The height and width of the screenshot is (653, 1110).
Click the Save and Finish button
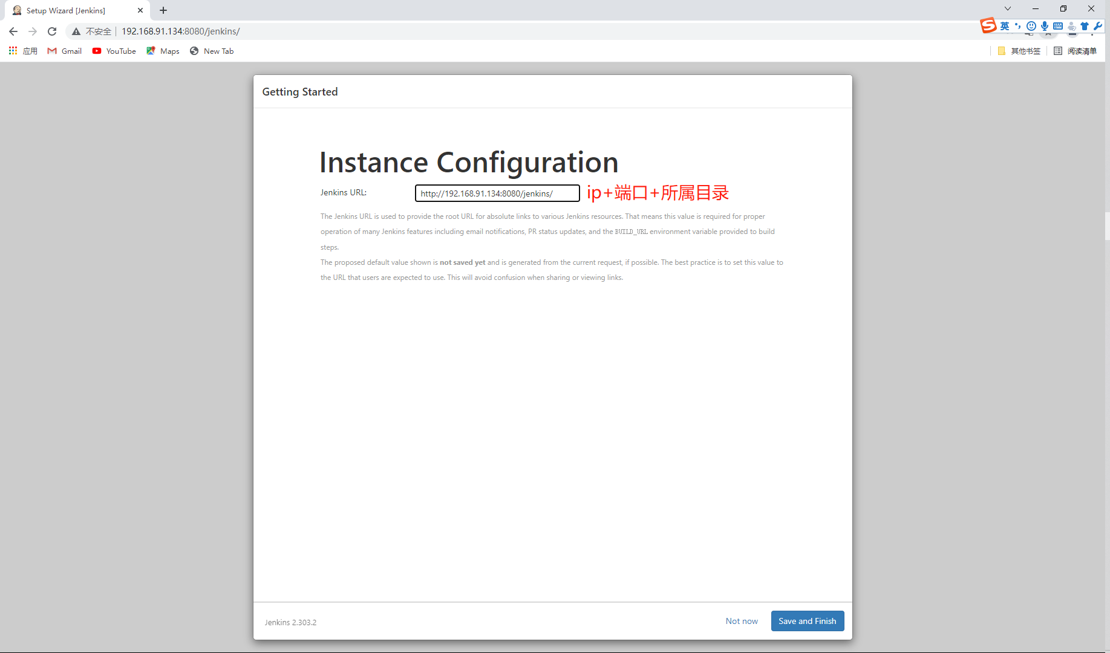(808, 621)
